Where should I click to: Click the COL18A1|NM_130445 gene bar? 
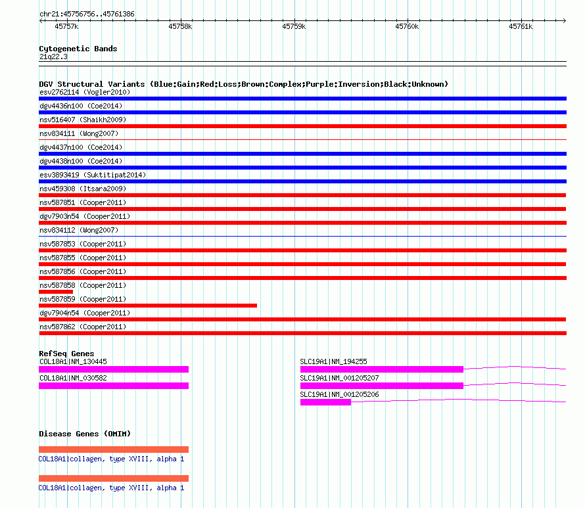point(114,369)
